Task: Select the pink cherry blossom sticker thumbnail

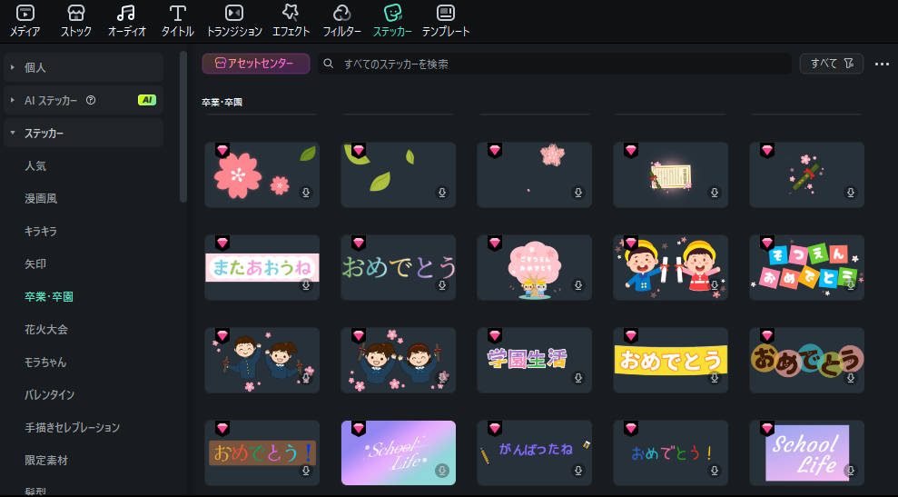Action: coord(262,174)
